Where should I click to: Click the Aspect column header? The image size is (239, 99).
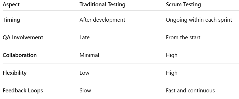(11, 4)
